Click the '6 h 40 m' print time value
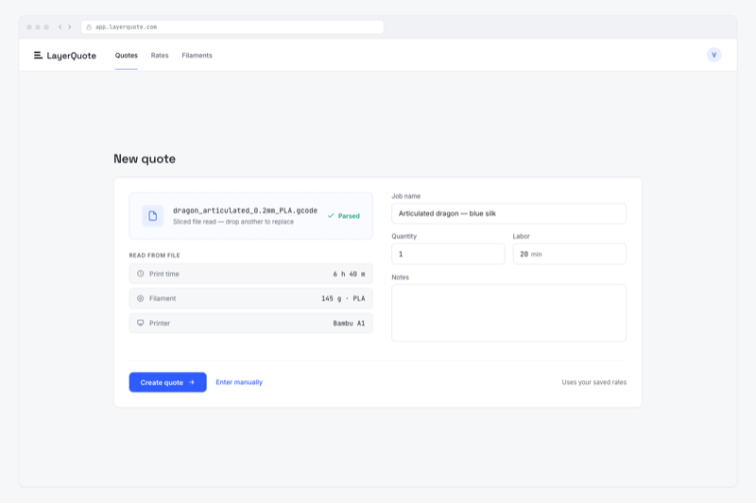 [349, 274]
